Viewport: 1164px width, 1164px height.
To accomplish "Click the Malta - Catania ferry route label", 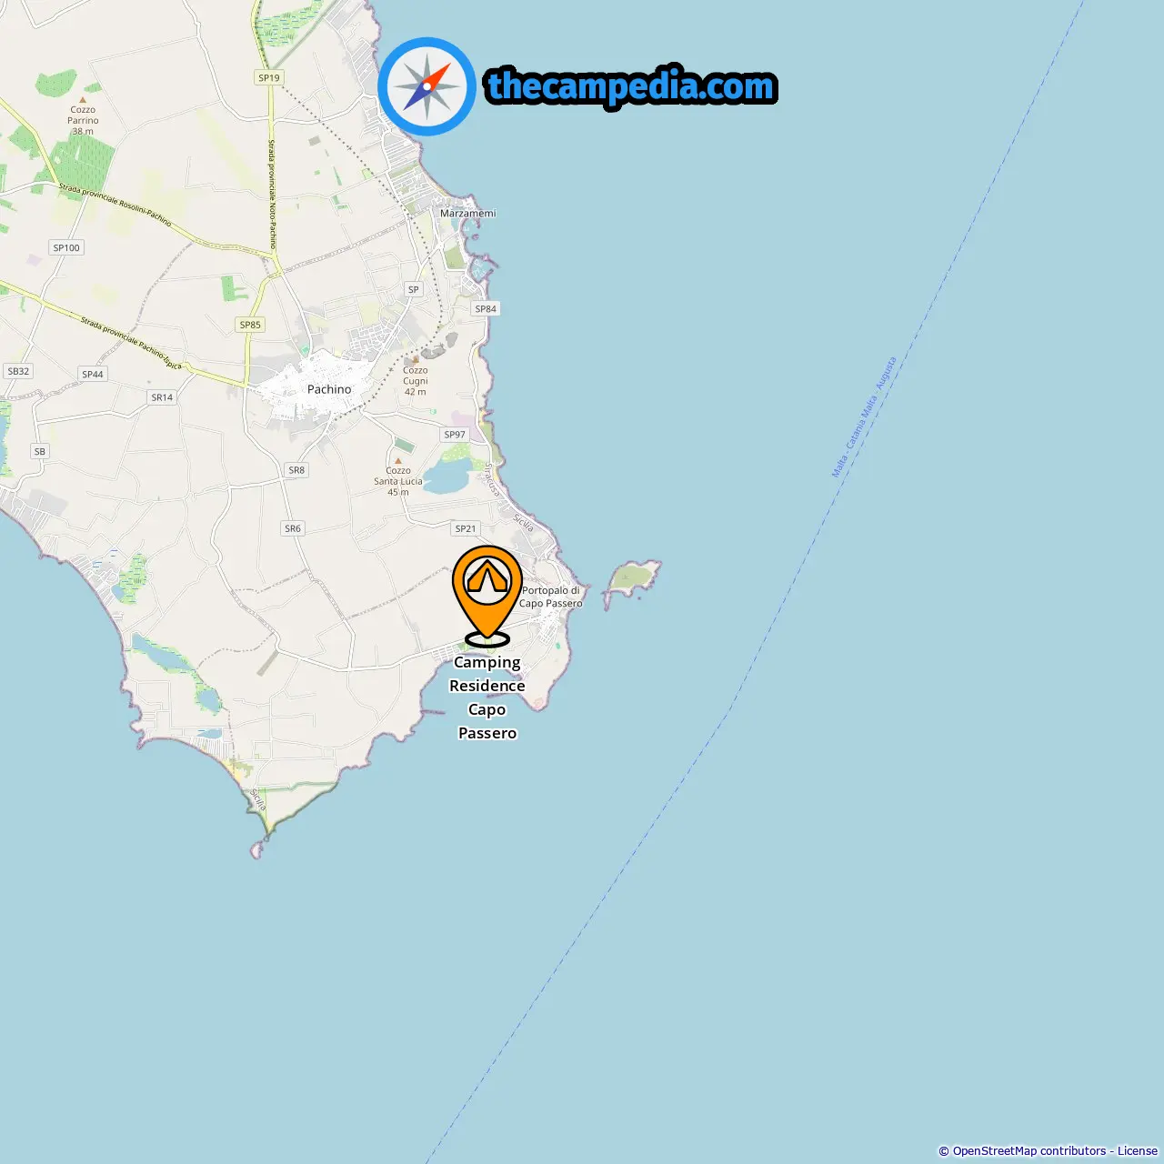I will (x=864, y=417).
